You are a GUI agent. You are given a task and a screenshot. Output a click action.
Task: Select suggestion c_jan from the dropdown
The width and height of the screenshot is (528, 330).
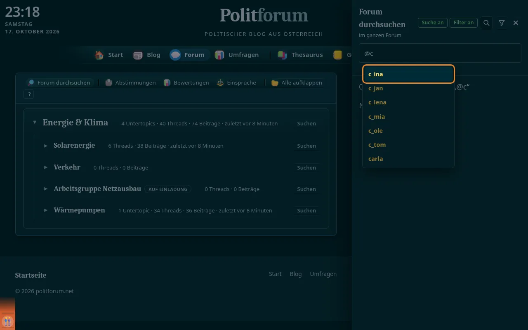[408, 88]
